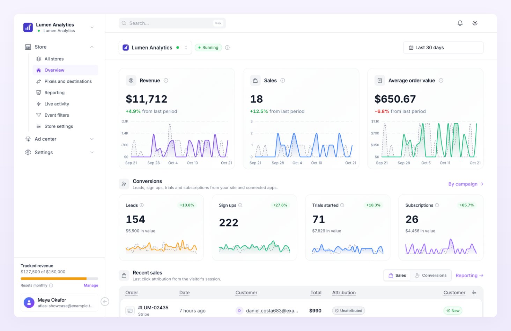
Task: Click order number #LUM-02435
Action: [x=153, y=308]
